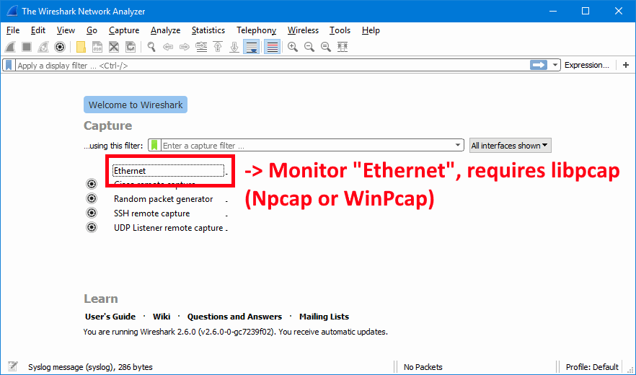
Task: Add display filter button with plus icon
Action: [626, 65]
